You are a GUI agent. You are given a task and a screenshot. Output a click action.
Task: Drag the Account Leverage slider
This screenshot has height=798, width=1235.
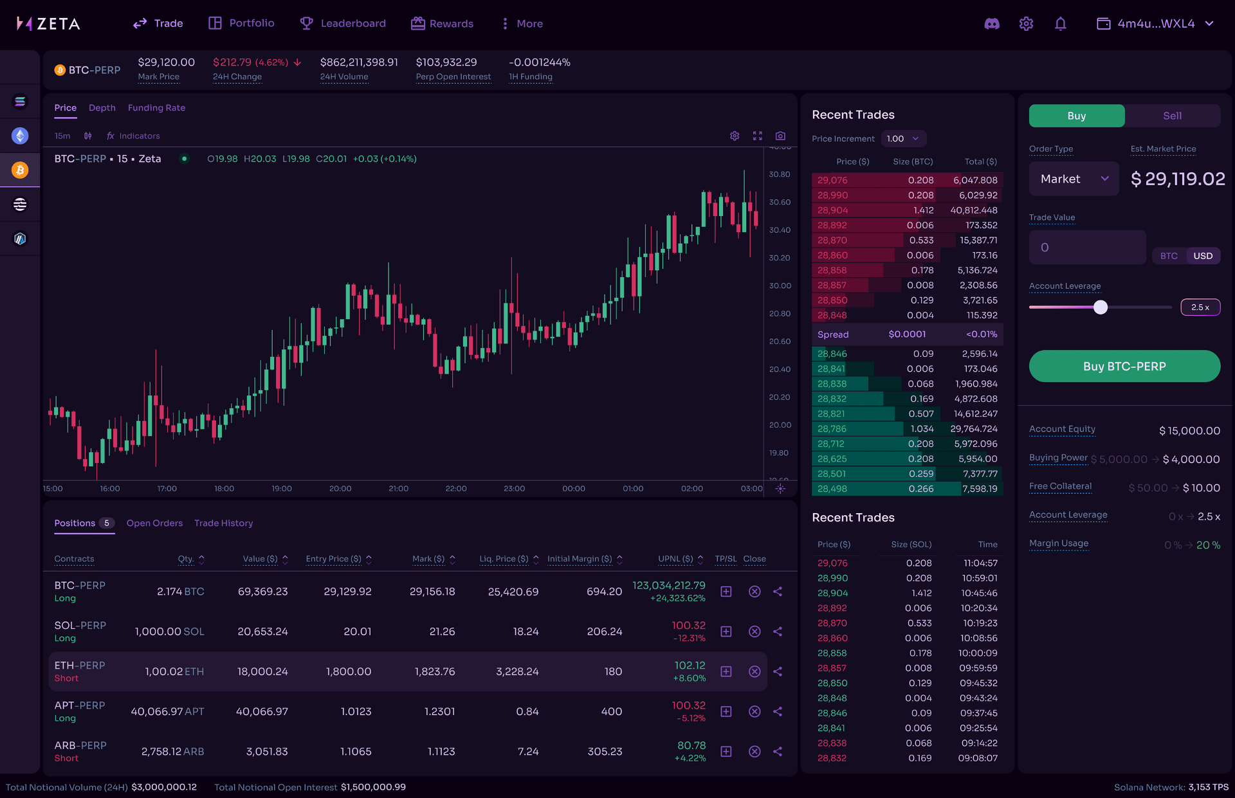tap(1100, 307)
